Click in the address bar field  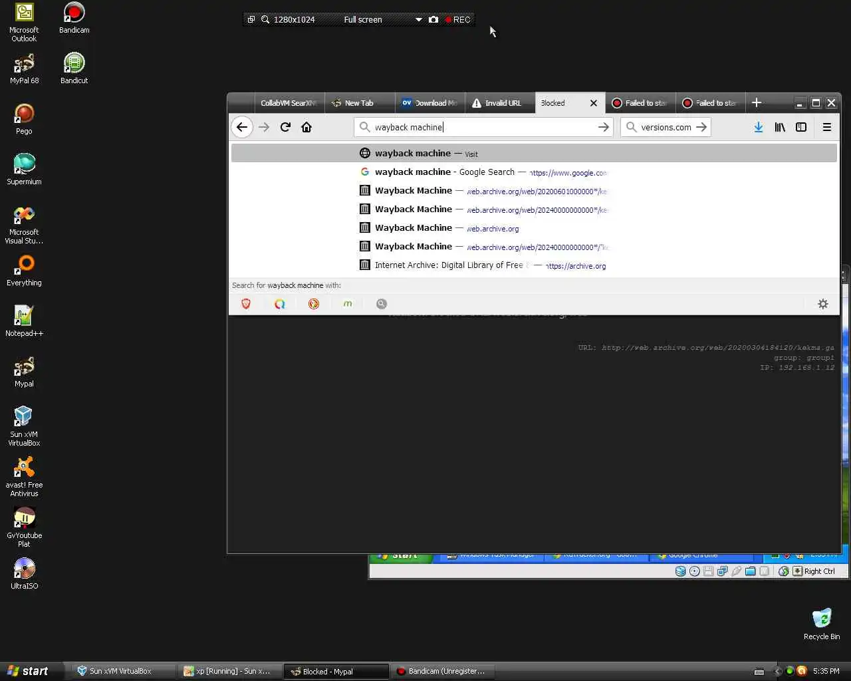pyautogui.click(x=483, y=127)
